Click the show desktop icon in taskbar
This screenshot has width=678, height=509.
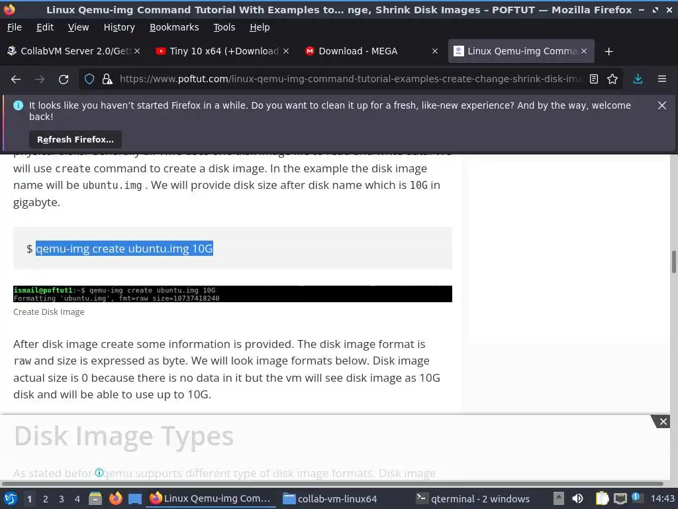pos(135,498)
